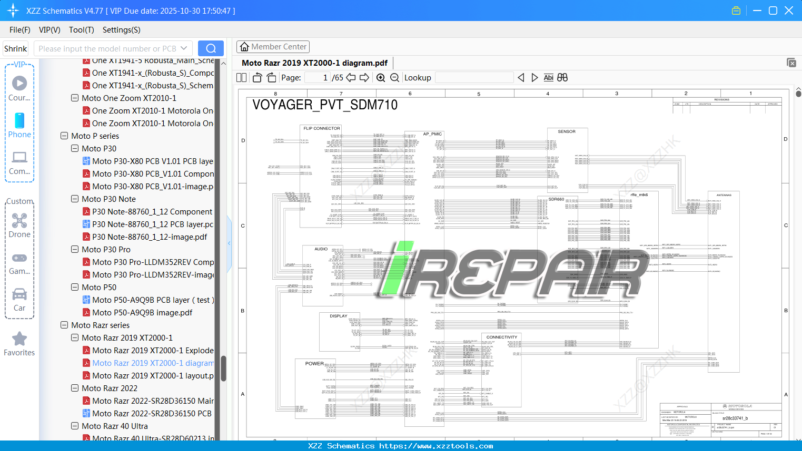Viewport: 802px width, 451px height.
Task: Select the Phone category icon
Action: click(19, 125)
